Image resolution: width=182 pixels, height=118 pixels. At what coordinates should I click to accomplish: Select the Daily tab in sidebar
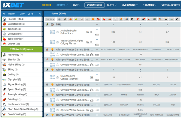(x=22, y=14)
